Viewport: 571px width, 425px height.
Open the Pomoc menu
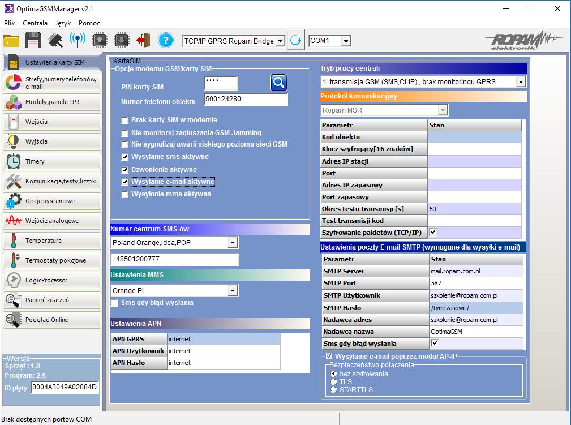[89, 23]
